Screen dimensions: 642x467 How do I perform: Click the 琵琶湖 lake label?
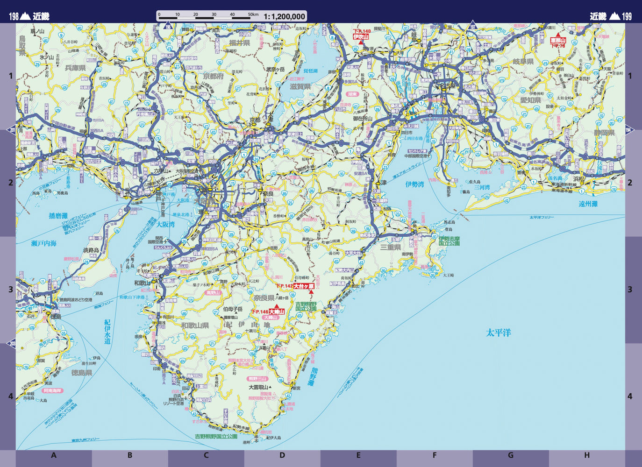click(310, 71)
